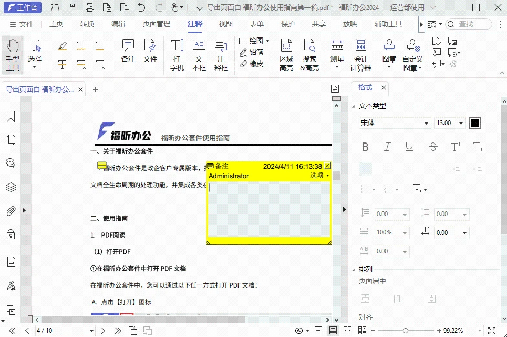This screenshot has height=337, width=507.
Task: Toggle Strikethrough formatting
Action: click(x=433, y=147)
